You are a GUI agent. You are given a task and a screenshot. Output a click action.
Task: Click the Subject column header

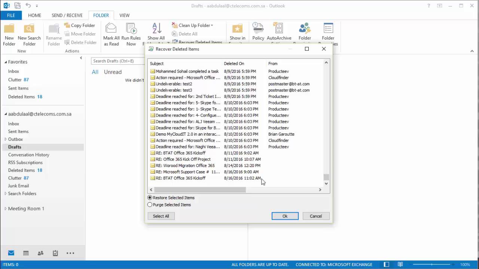(x=185, y=64)
